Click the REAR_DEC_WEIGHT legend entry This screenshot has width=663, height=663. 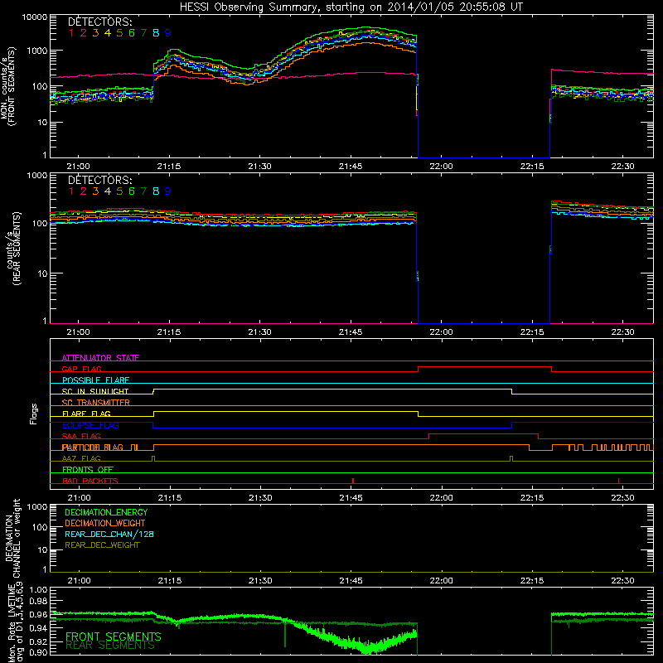pyautogui.click(x=102, y=545)
